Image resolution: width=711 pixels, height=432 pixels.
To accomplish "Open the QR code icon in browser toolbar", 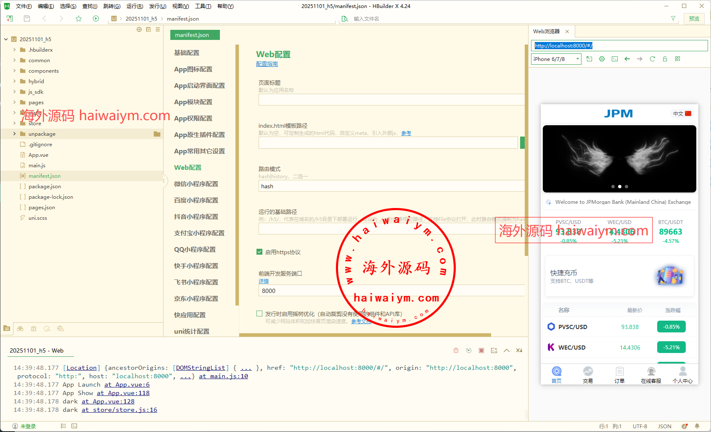I will point(677,59).
